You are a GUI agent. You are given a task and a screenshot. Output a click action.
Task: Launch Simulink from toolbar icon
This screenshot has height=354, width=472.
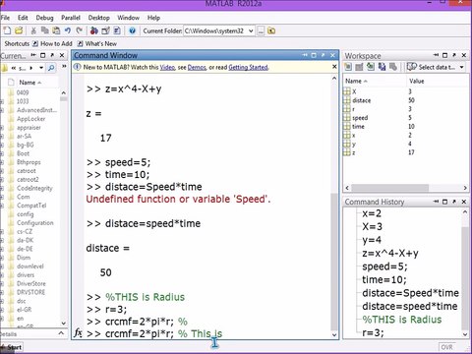click(x=94, y=30)
